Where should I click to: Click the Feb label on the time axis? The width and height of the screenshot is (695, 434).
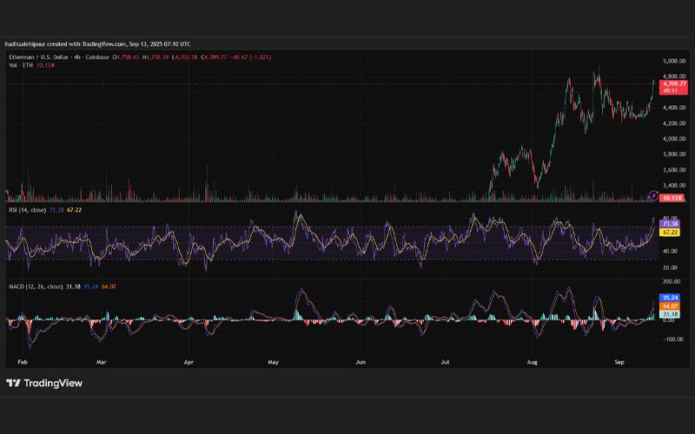point(23,362)
